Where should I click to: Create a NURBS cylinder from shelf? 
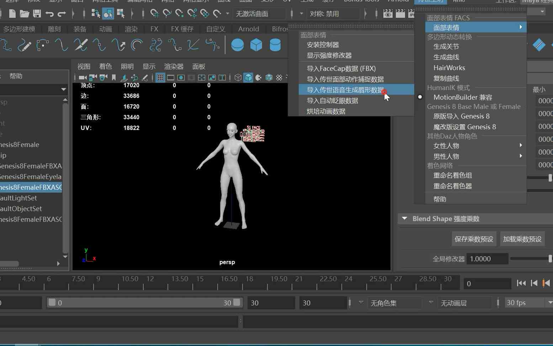pyautogui.click(x=275, y=45)
